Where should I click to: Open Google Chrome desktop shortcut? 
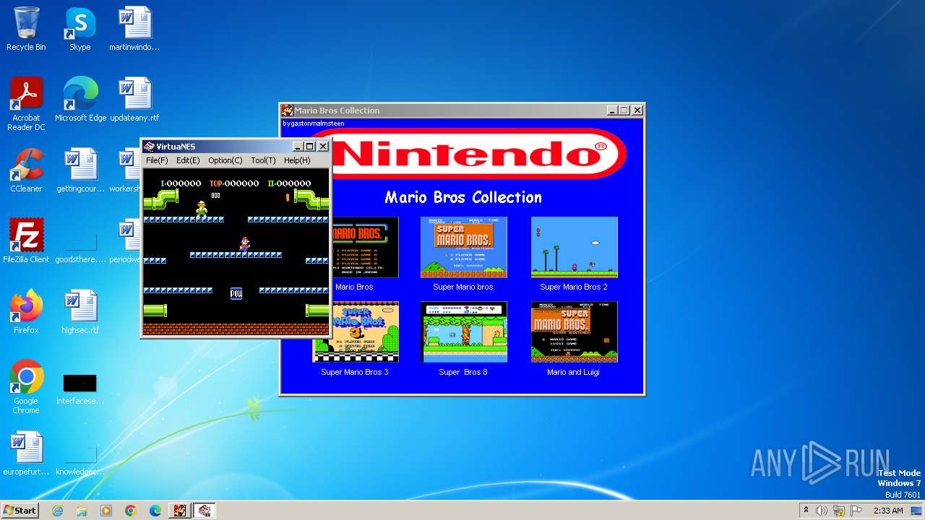click(x=26, y=387)
